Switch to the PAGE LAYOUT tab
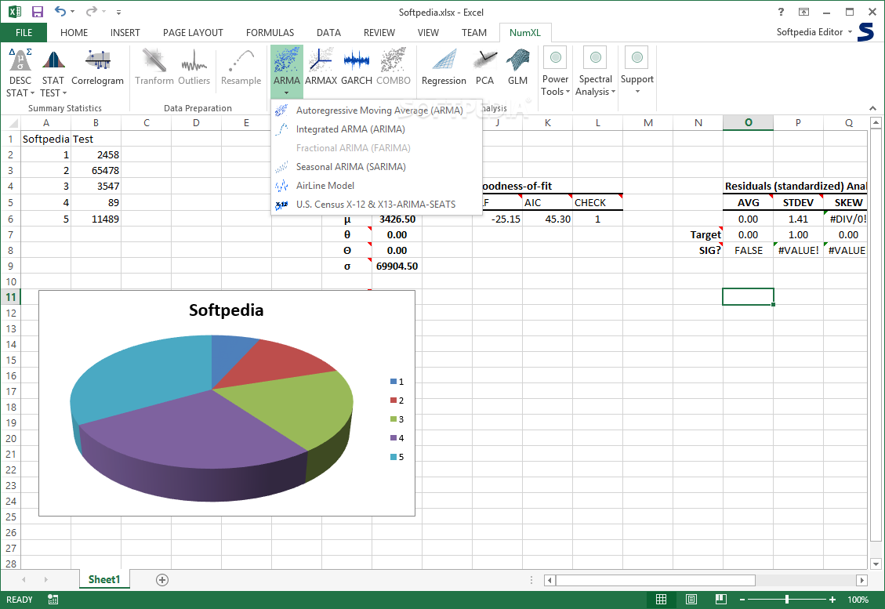Image resolution: width=885 pixels, height=609 pixels. tap(193, 33)
